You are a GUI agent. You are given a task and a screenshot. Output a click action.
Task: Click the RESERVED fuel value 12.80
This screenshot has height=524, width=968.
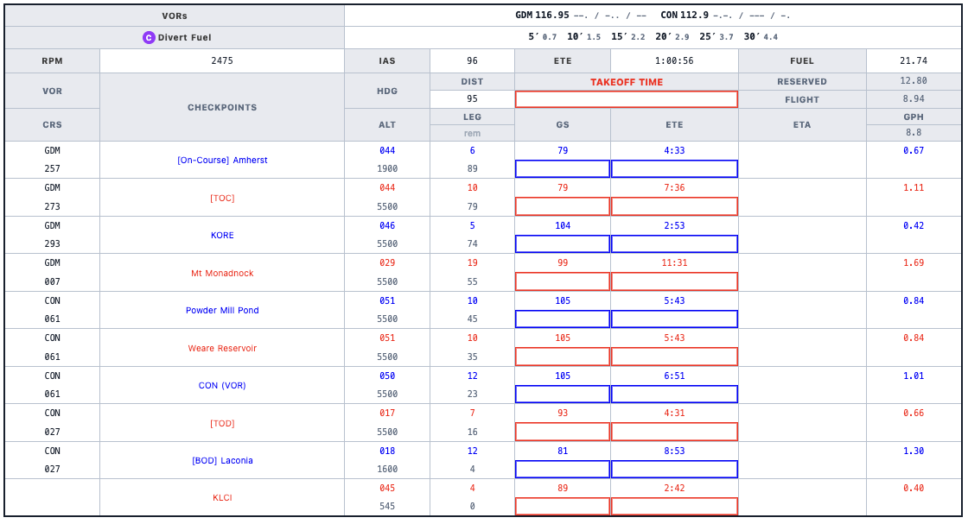(x=914, y=81)
